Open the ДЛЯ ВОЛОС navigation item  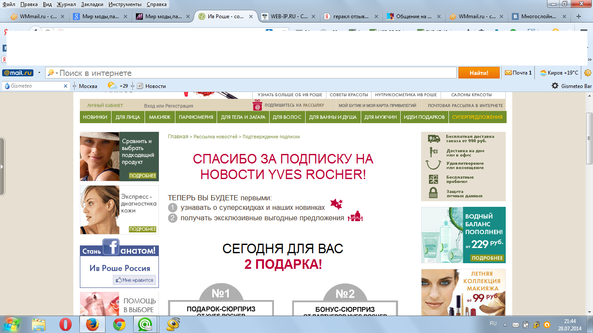pyautogui.click(x=287, y=117)
